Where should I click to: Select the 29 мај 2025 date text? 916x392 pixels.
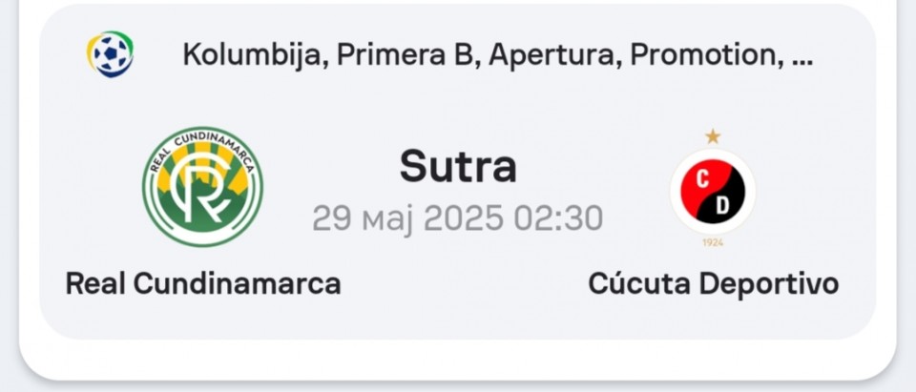[x=407, y=219]
